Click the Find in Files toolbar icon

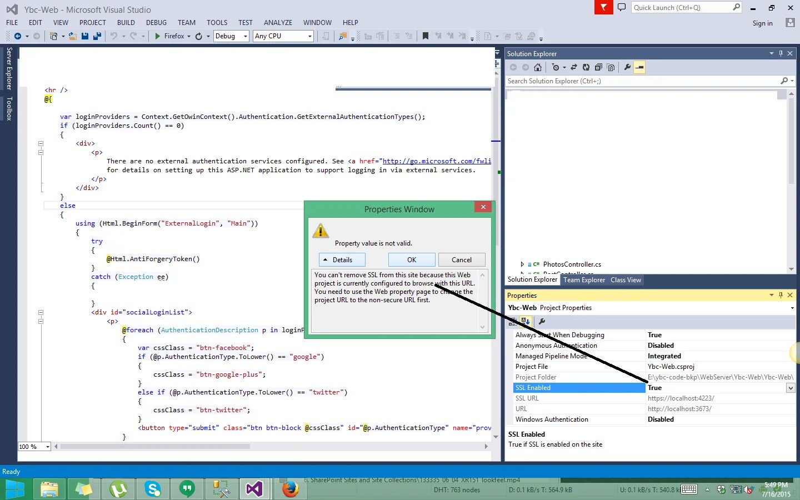342,36
